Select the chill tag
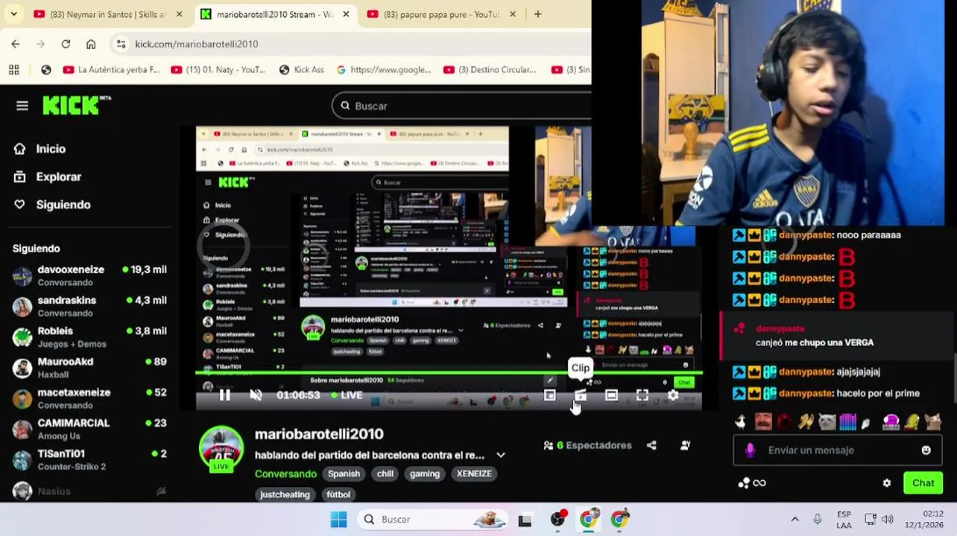 coord(385,473)
